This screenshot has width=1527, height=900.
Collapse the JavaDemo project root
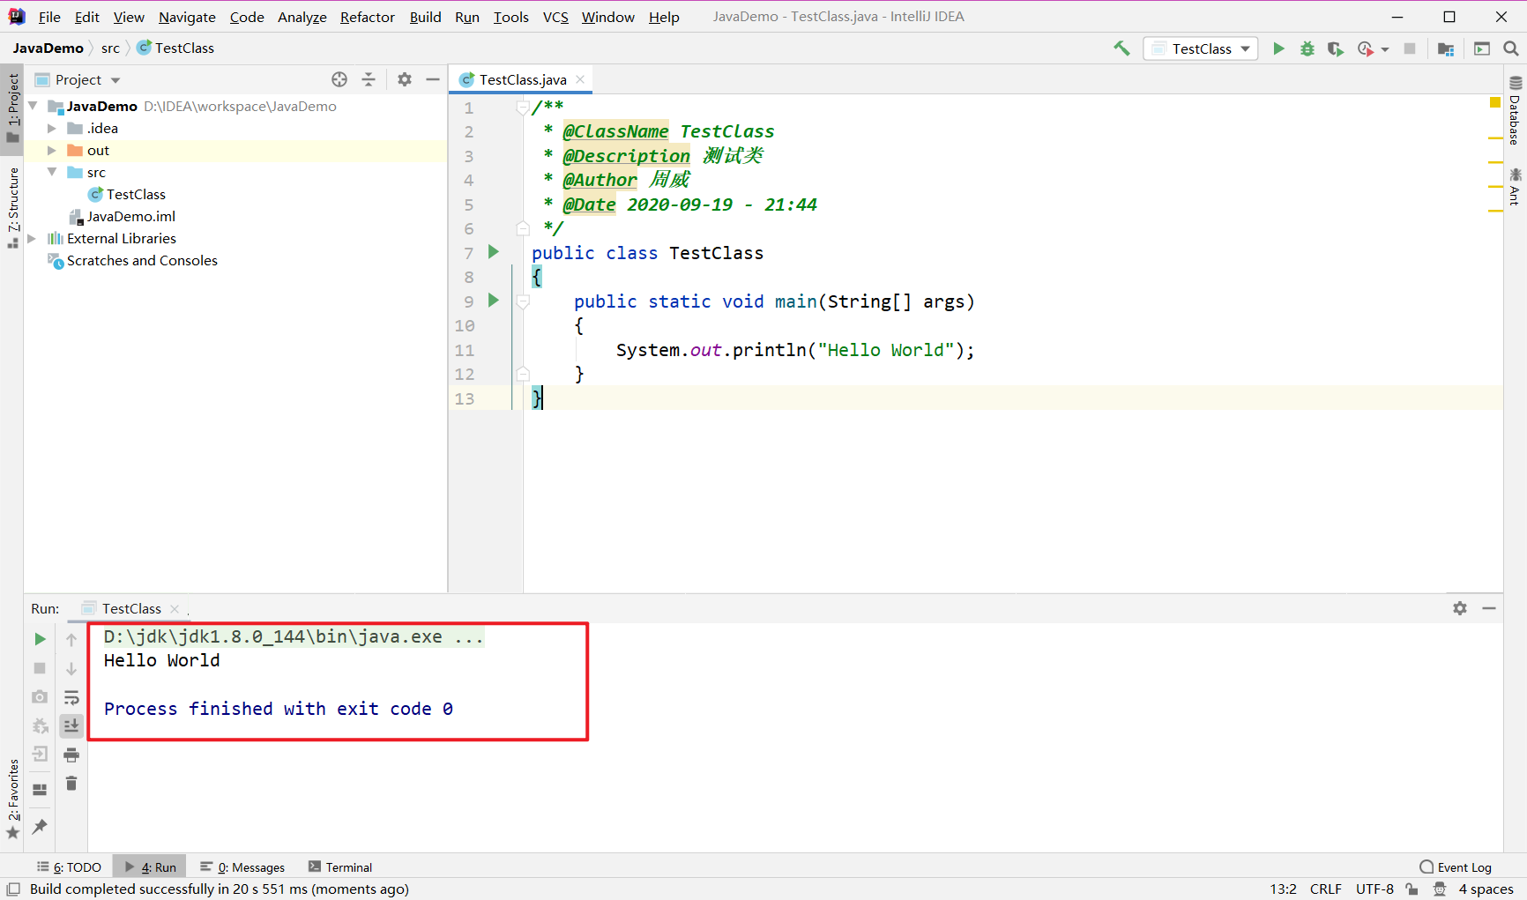[x=33, y=106]
